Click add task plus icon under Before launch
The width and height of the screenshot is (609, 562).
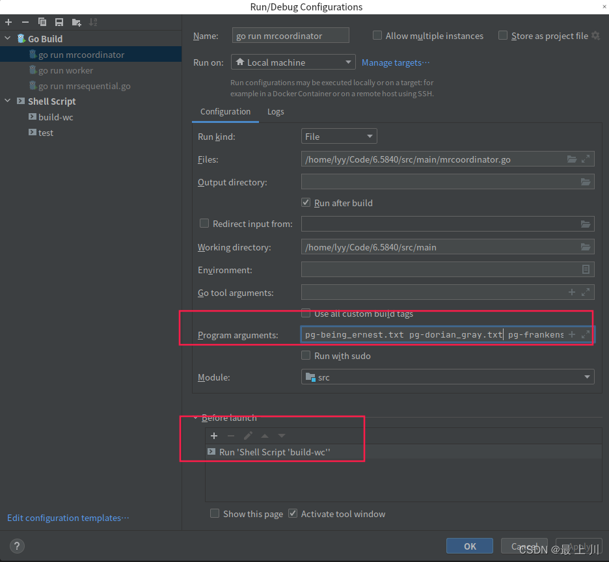214,436
